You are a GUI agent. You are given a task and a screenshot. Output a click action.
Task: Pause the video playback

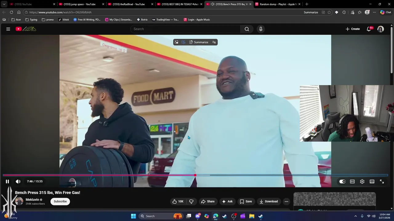coord(7,181)
